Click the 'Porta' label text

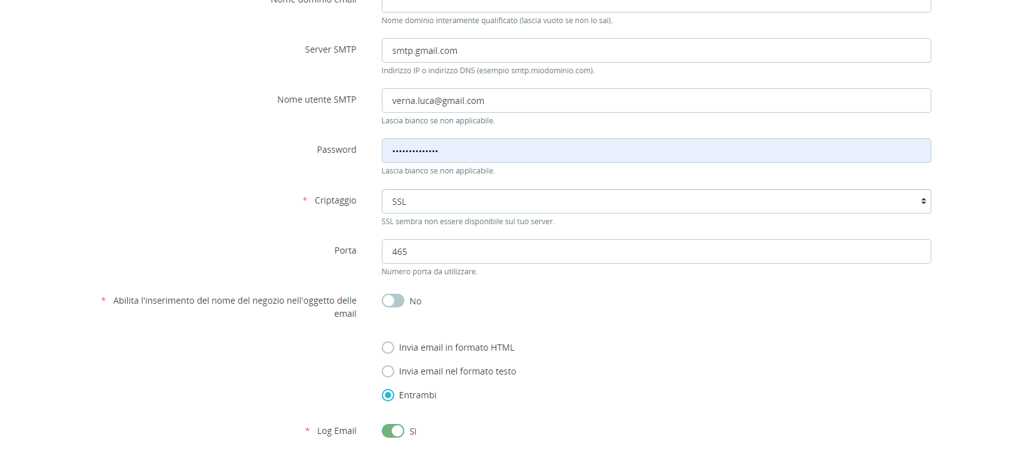[x=345, y=250]
